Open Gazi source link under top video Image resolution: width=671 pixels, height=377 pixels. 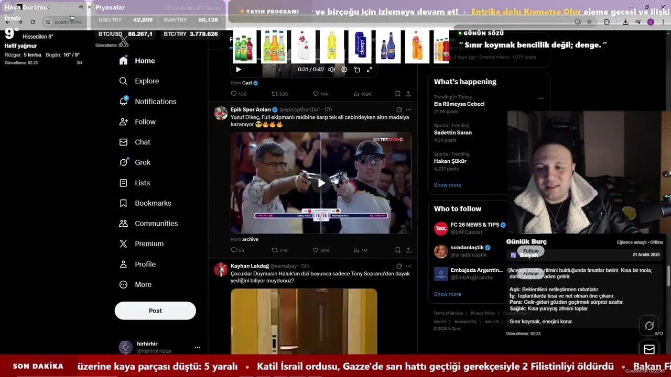tap(247, 83)
